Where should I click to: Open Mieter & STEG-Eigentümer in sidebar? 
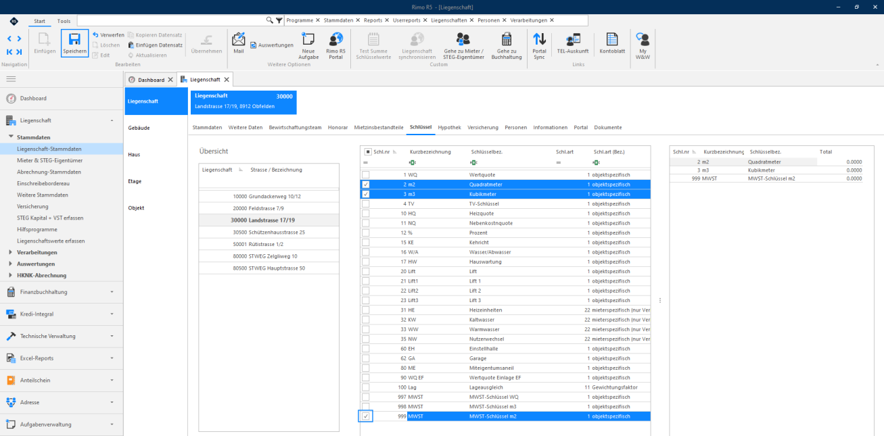pyautogui.click(x=50, y=160)
